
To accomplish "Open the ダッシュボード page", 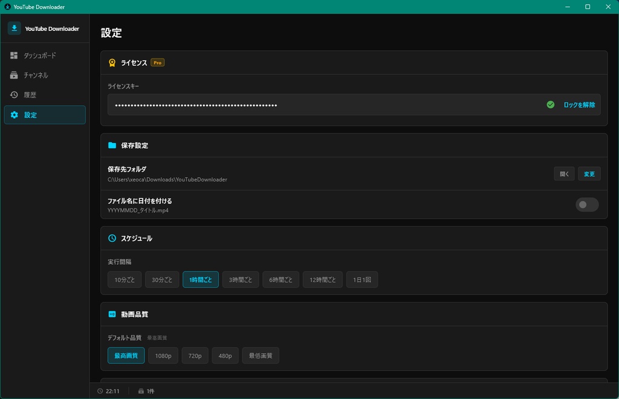I will pos(45,55).
